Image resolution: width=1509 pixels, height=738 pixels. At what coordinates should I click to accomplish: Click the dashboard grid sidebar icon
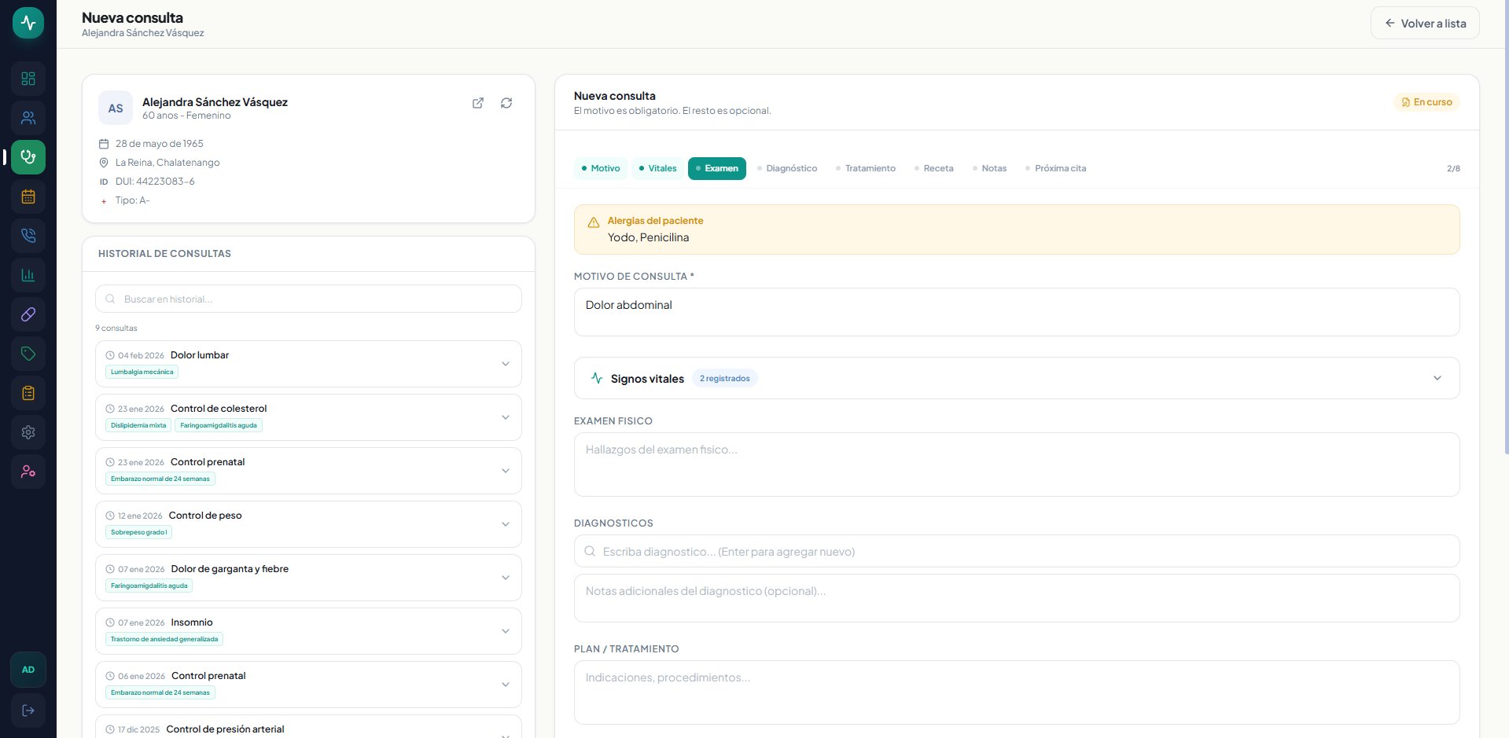[x=28, y=79]
